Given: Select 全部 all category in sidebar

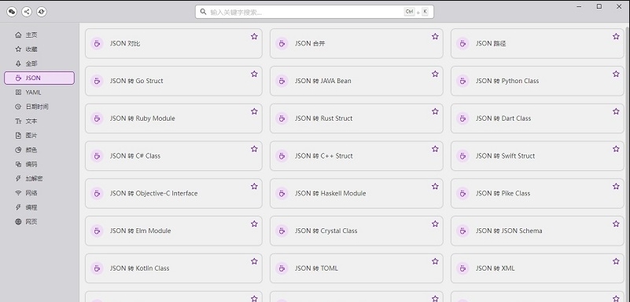Looking at the screenshot, I should (39, 64).
